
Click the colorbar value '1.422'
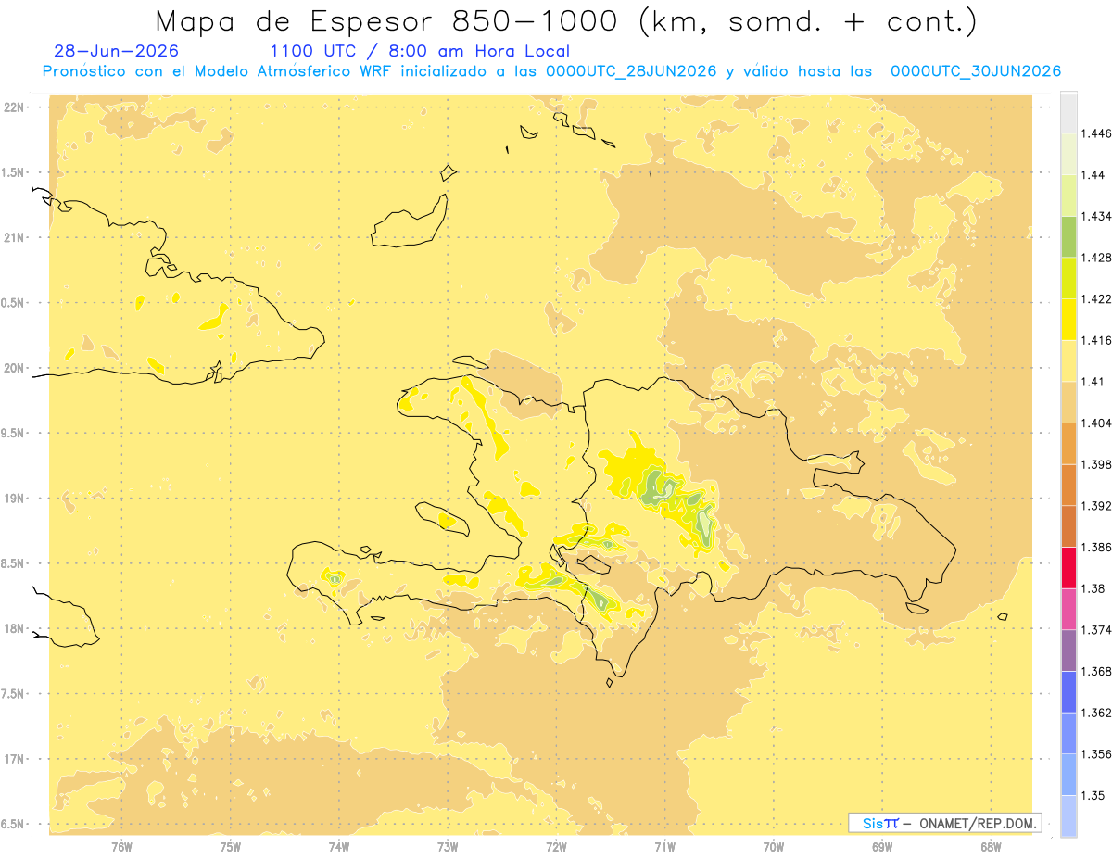click(1095, 298)
